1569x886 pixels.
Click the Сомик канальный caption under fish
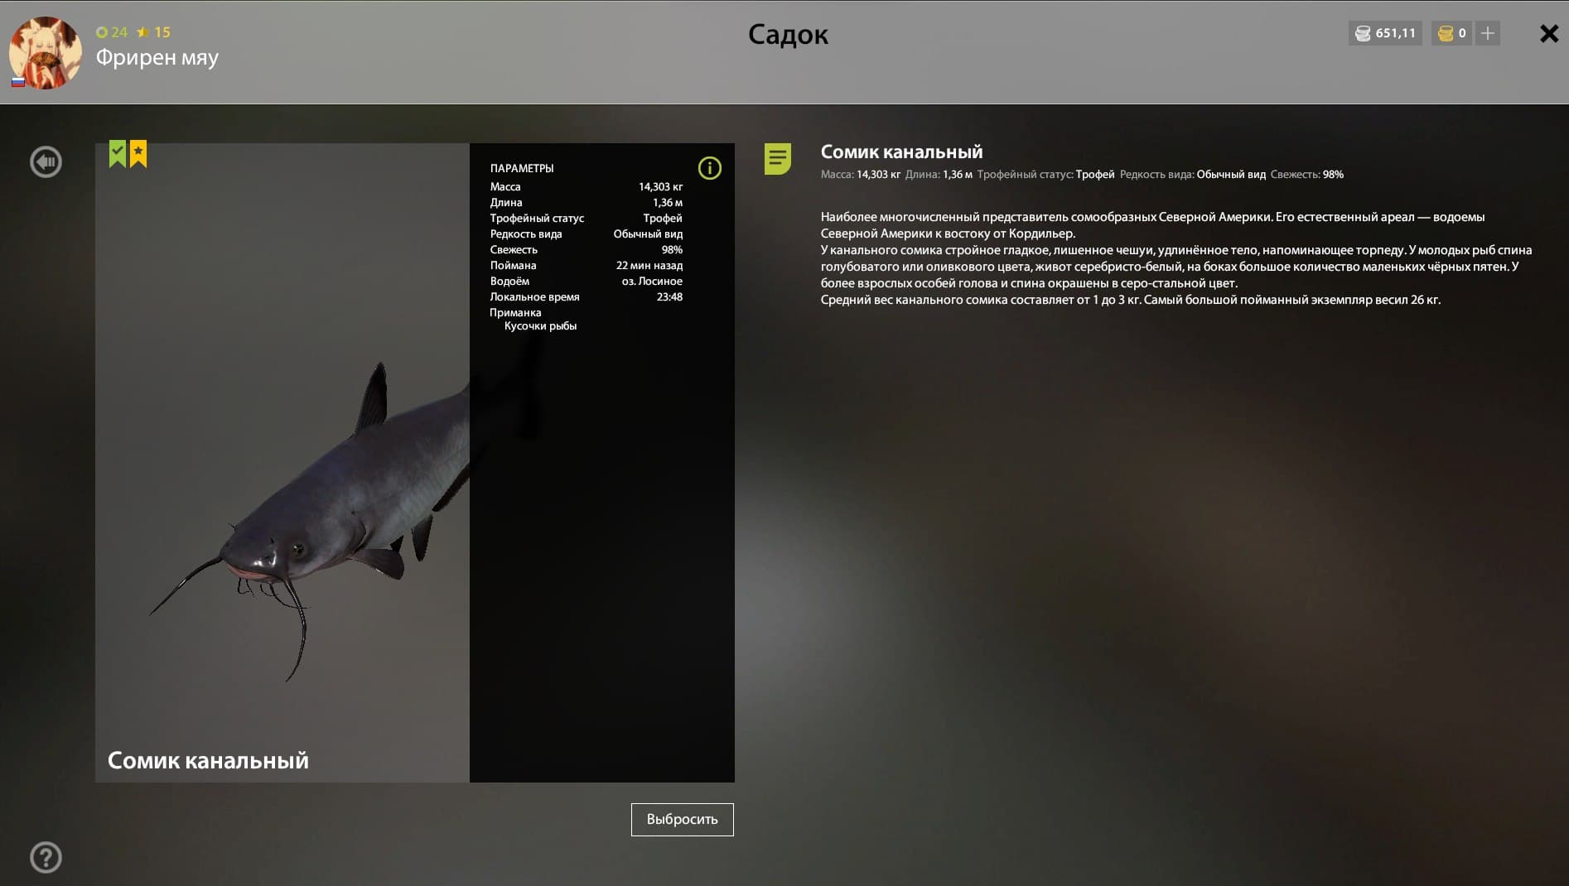click(x=208, y=760)
